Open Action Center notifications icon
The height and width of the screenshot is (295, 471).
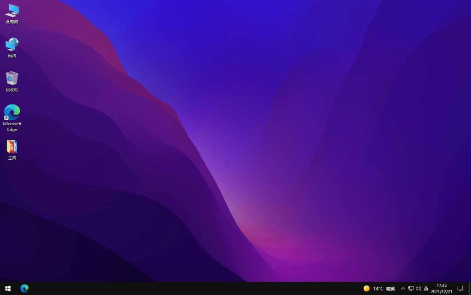tap(460, 289)
